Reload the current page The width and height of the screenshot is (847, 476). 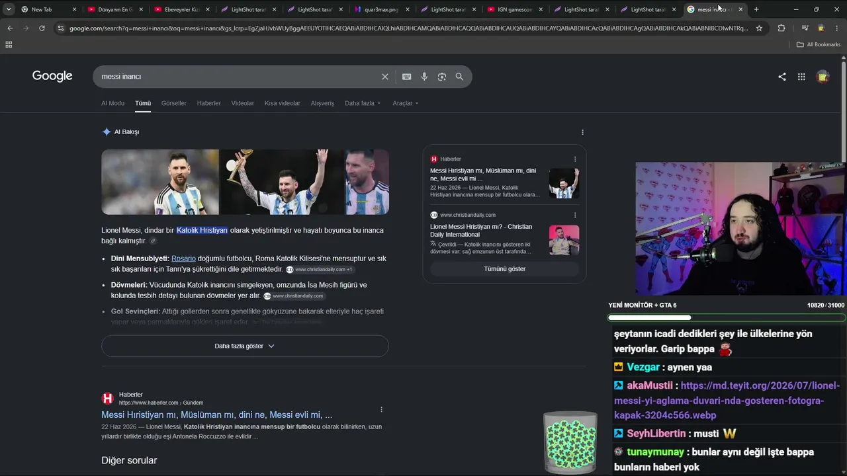click(42, 28)
